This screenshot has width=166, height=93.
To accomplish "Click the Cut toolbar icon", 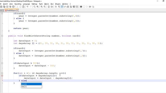I will pos(17,7).
